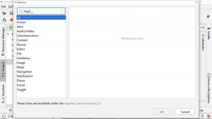This screenshot has height=119, width=212.
Task: Pick the Notification category
Action: click(41, 76)
